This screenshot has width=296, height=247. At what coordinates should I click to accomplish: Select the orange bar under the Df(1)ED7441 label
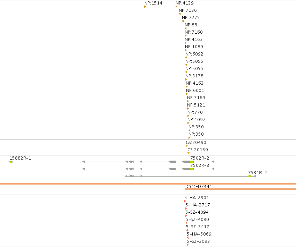coord(240,189)
